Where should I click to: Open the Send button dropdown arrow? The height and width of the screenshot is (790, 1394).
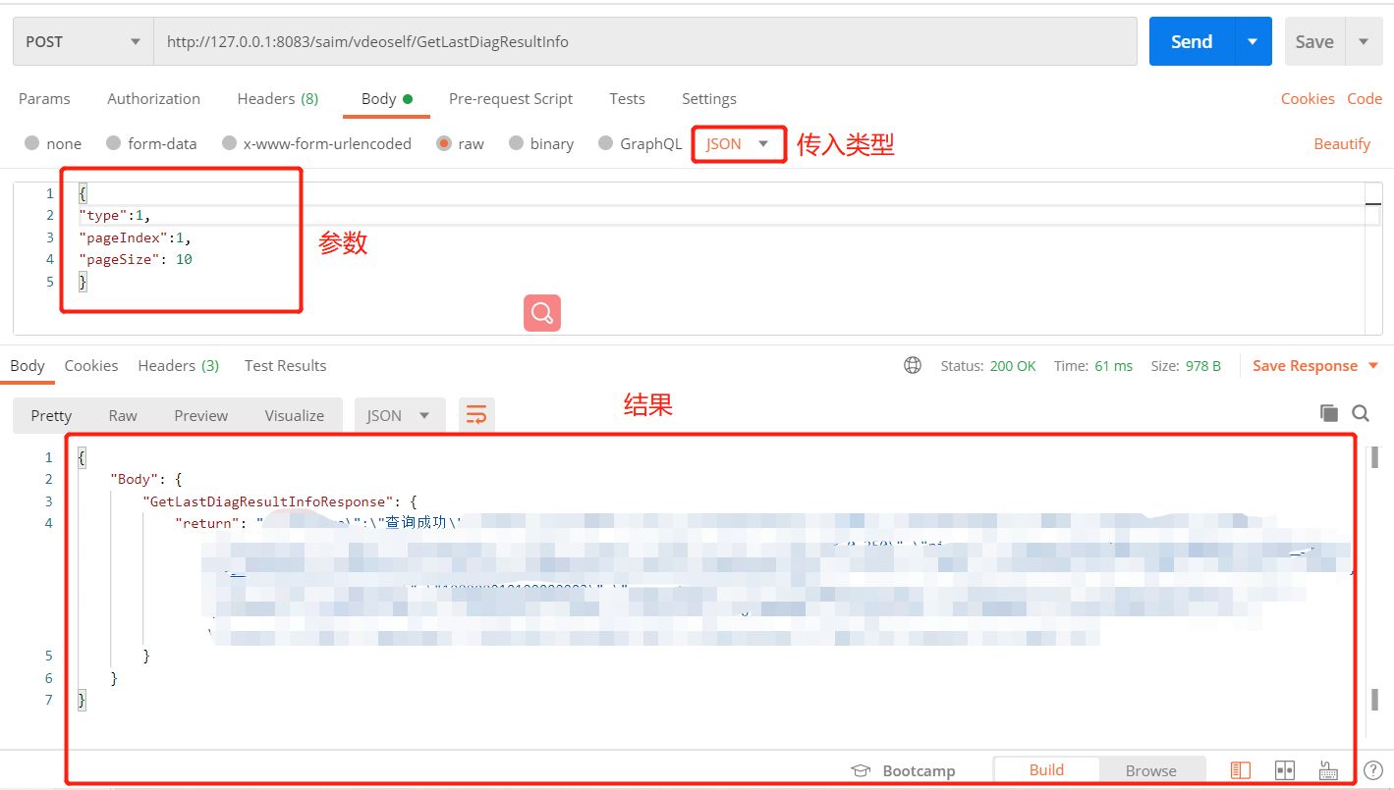[x=1253, y=41]
